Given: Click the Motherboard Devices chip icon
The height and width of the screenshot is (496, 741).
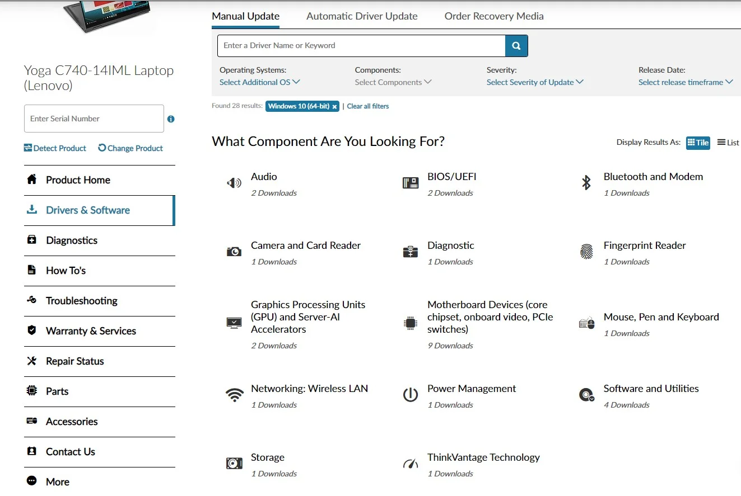Looking at the screenshot, I should 411,323.
